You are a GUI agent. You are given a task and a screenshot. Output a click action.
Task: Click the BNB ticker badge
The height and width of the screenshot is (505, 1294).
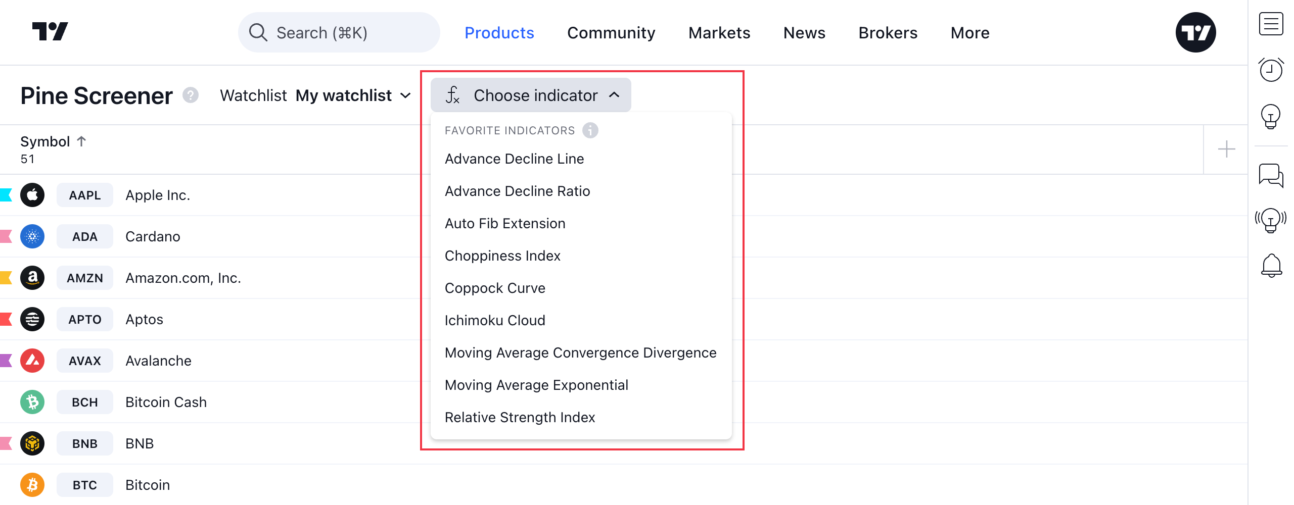tap(85, 443)
